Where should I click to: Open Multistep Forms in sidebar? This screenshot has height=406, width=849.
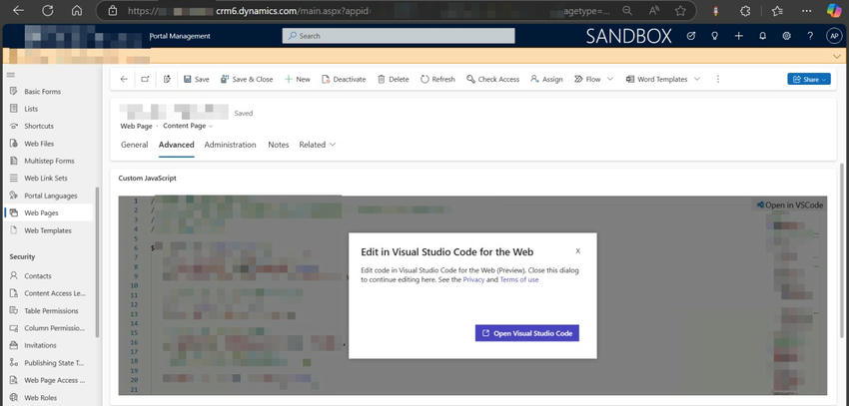[49, 161]
